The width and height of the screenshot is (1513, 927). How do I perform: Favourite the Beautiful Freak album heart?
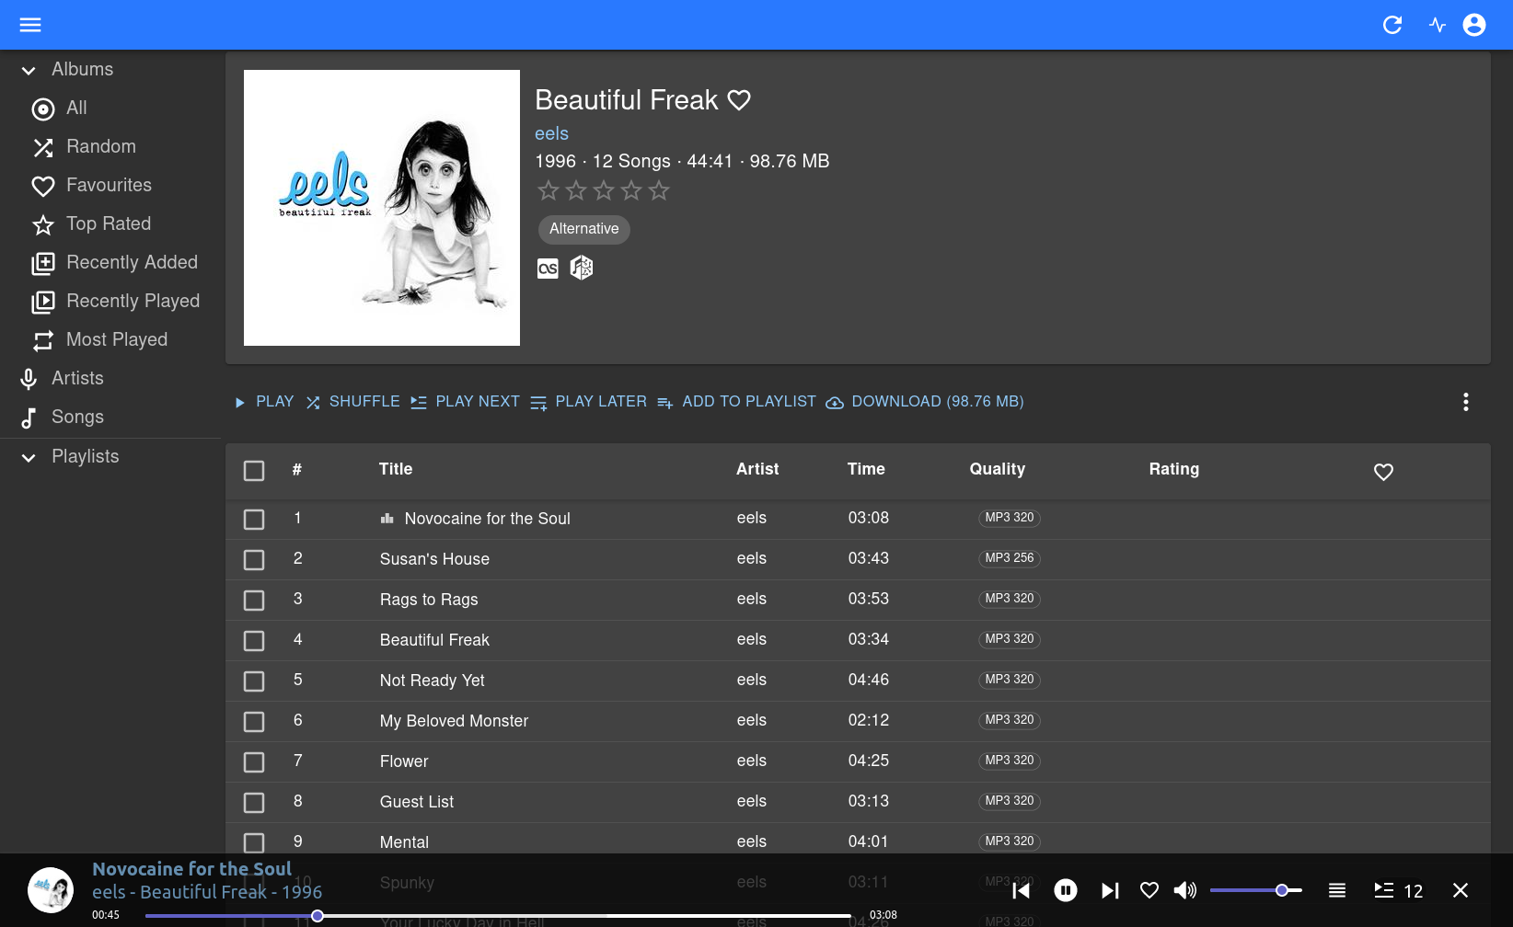[739, 100]
